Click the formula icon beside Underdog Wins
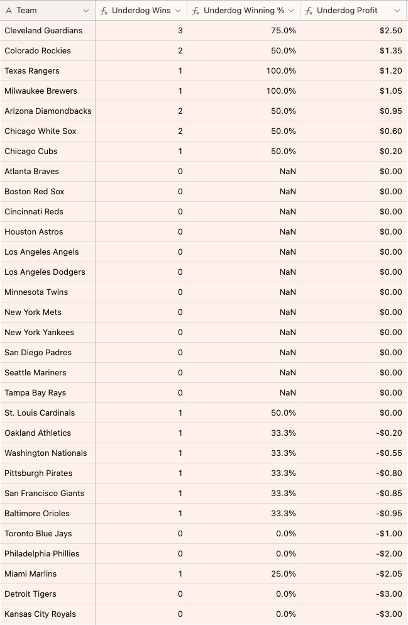This screenshot has width=408, height=625. [104, 11]
